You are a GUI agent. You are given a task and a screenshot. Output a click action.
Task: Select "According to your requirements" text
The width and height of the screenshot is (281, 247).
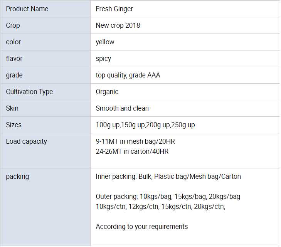click(141, 227)
